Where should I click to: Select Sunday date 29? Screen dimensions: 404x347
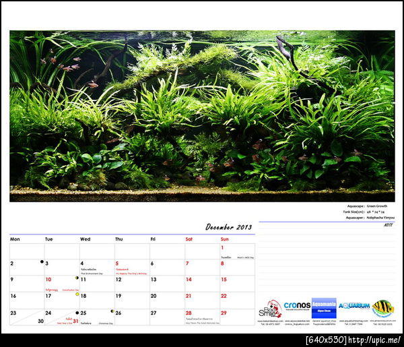pyautogui.click(x=224, y=313)
